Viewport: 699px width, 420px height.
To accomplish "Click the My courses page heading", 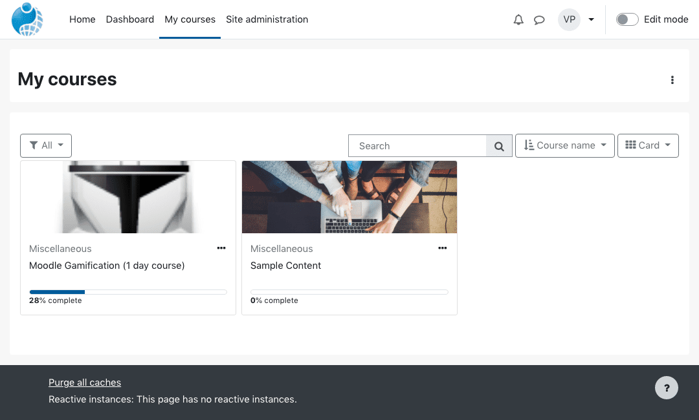I will [67, 79].
